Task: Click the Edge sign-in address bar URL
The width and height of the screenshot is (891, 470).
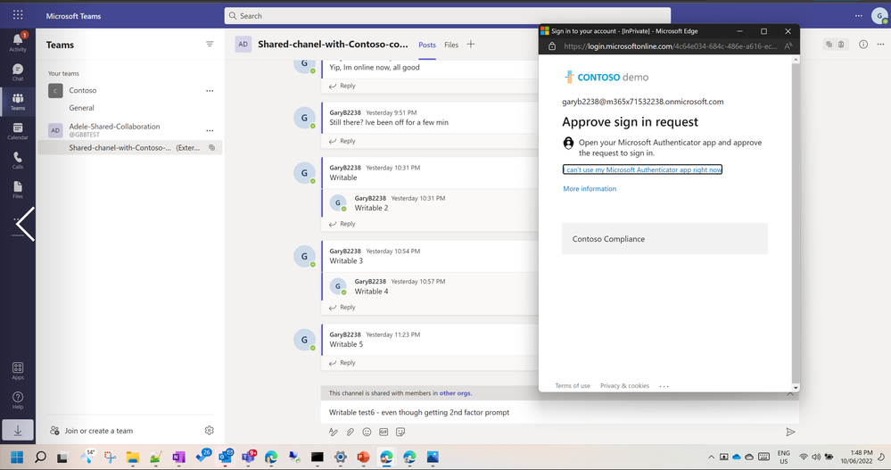Action: click(x=671, y=46)
